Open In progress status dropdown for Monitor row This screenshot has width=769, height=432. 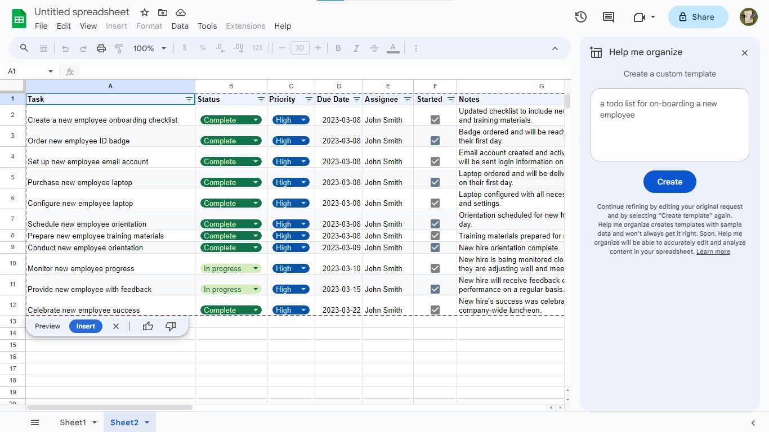[x=256, y=268]
